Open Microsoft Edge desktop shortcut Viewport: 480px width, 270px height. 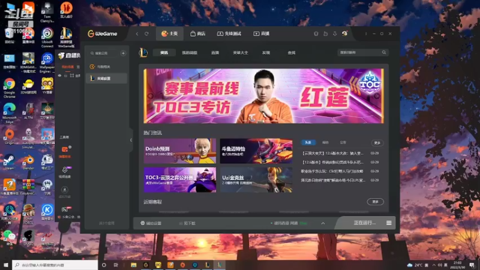pyautogui.click(x=9, y=113)
